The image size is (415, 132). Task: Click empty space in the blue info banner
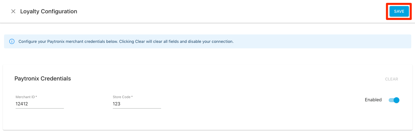[x=318, y=41]
